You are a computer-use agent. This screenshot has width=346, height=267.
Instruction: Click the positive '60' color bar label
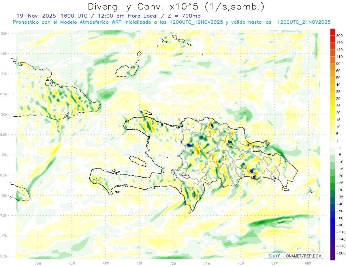pos(339,71)
